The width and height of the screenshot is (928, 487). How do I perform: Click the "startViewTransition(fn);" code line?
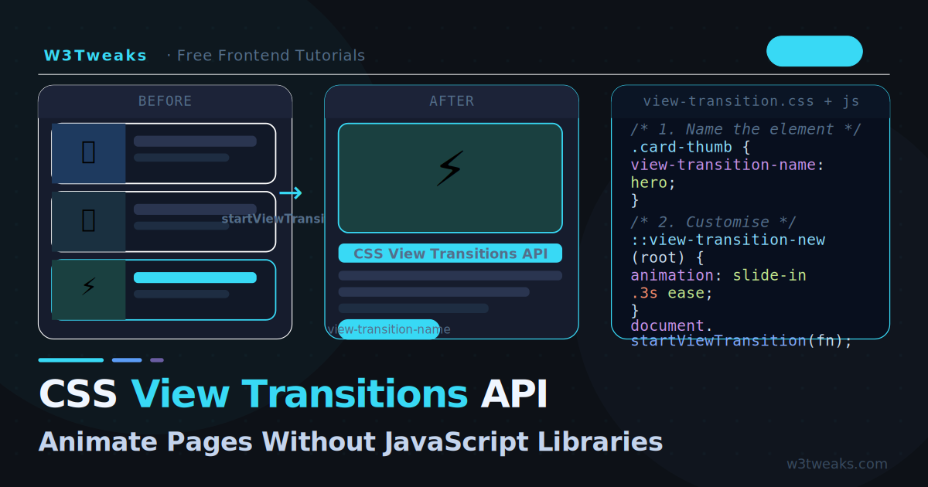[x=741, y=341]
